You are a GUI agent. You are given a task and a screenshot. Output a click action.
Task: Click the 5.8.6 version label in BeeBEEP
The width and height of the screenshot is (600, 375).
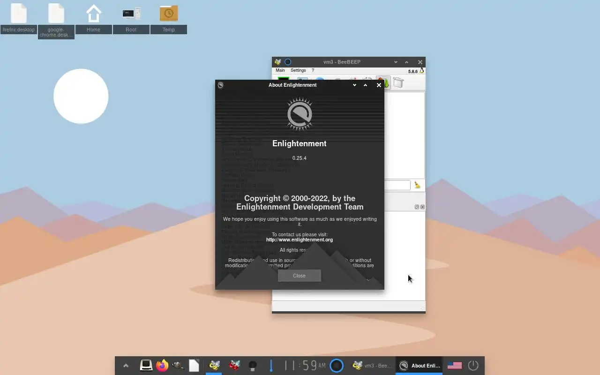pyautogui.click(x=412, y=72)
